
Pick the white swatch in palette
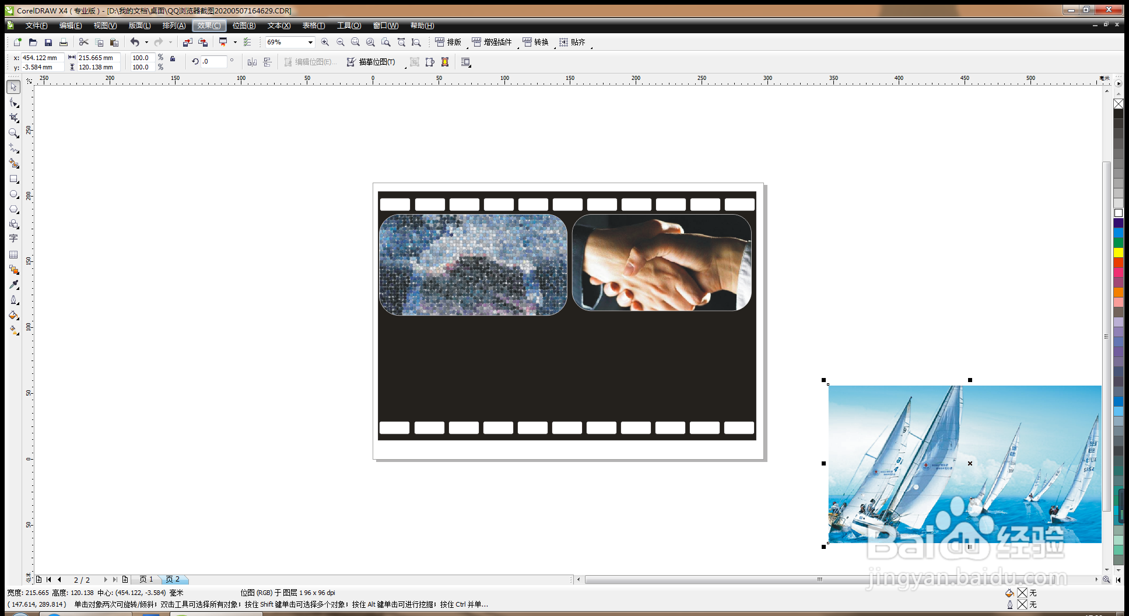(x=1119, y=213)
